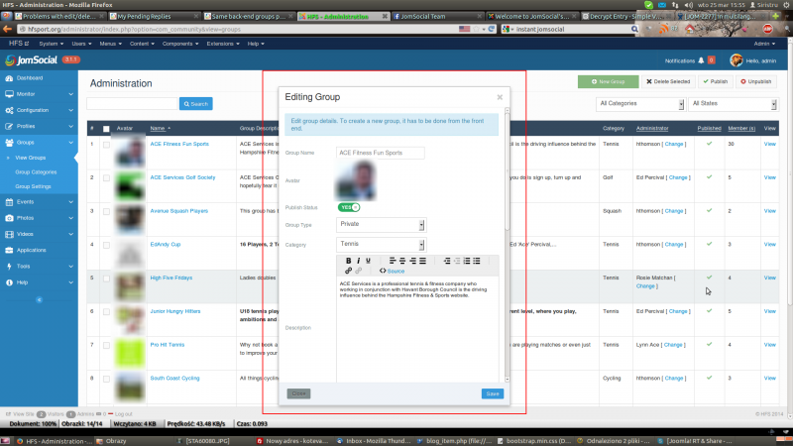This screenshot has height=446, width=793.
Task: Justify description text
Action: point(423,261)
